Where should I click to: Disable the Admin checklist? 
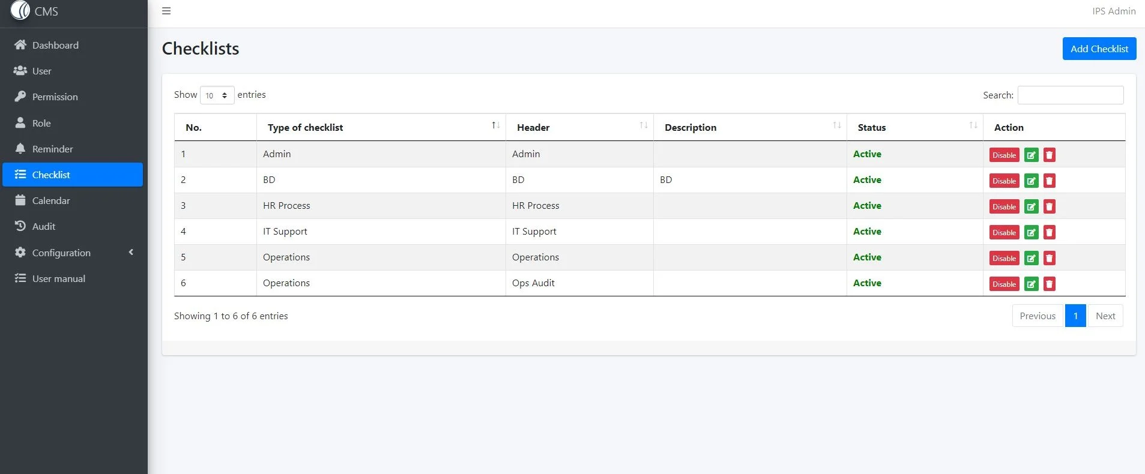coord(1004,155)
